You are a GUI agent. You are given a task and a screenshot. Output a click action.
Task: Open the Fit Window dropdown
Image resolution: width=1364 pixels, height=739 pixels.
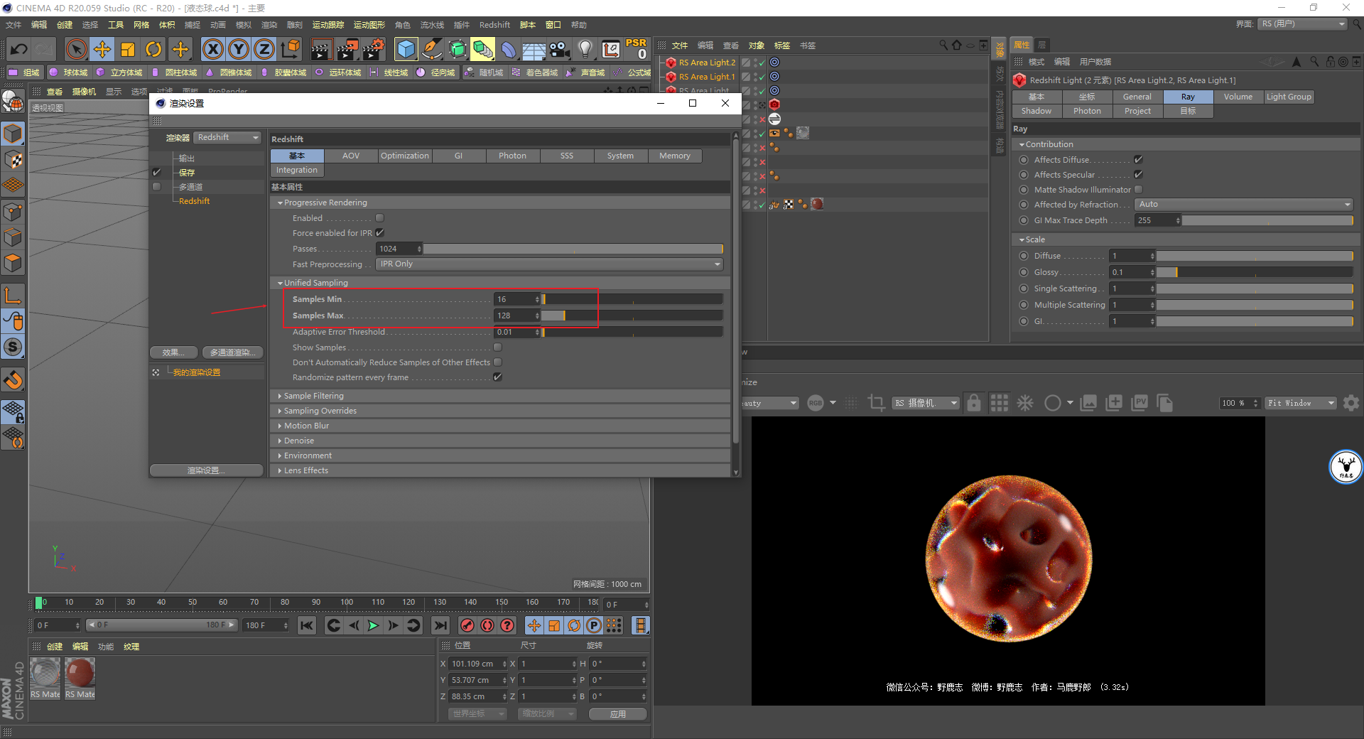[1300, 403]
